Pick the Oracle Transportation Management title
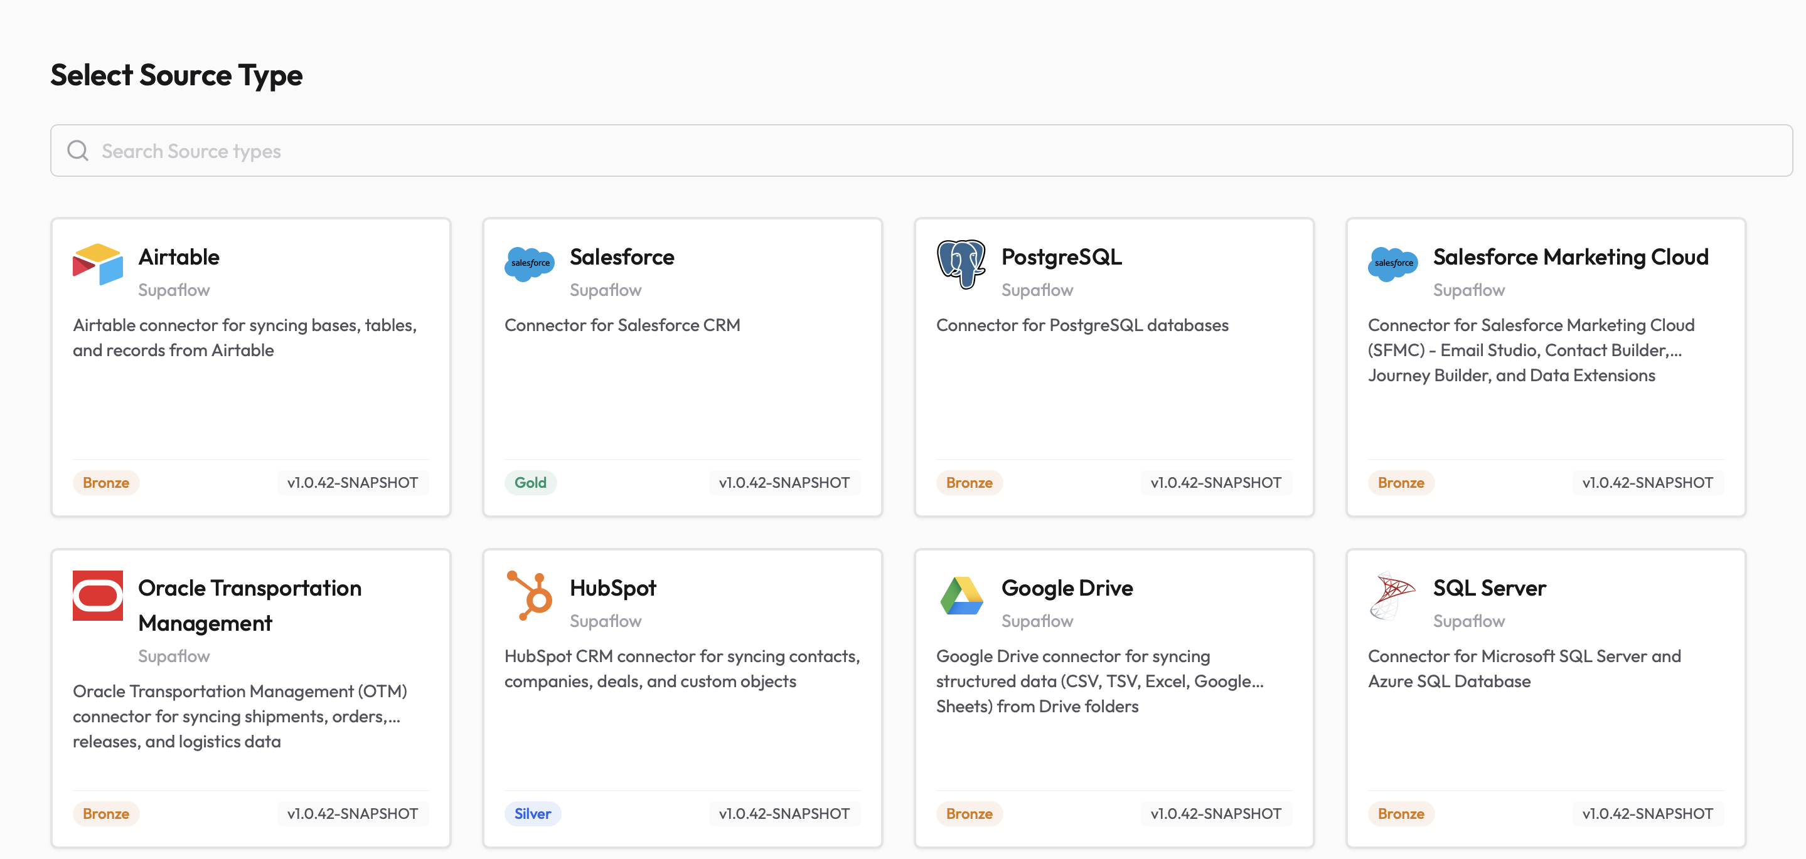The image size is (1806, 859). (249, 605)
